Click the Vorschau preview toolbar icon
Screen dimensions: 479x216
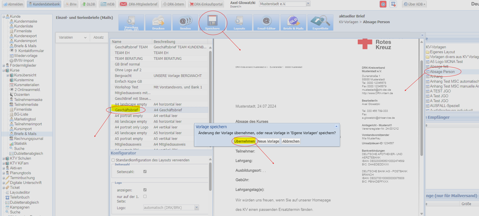pyautogui.click(x=131, y=22)
